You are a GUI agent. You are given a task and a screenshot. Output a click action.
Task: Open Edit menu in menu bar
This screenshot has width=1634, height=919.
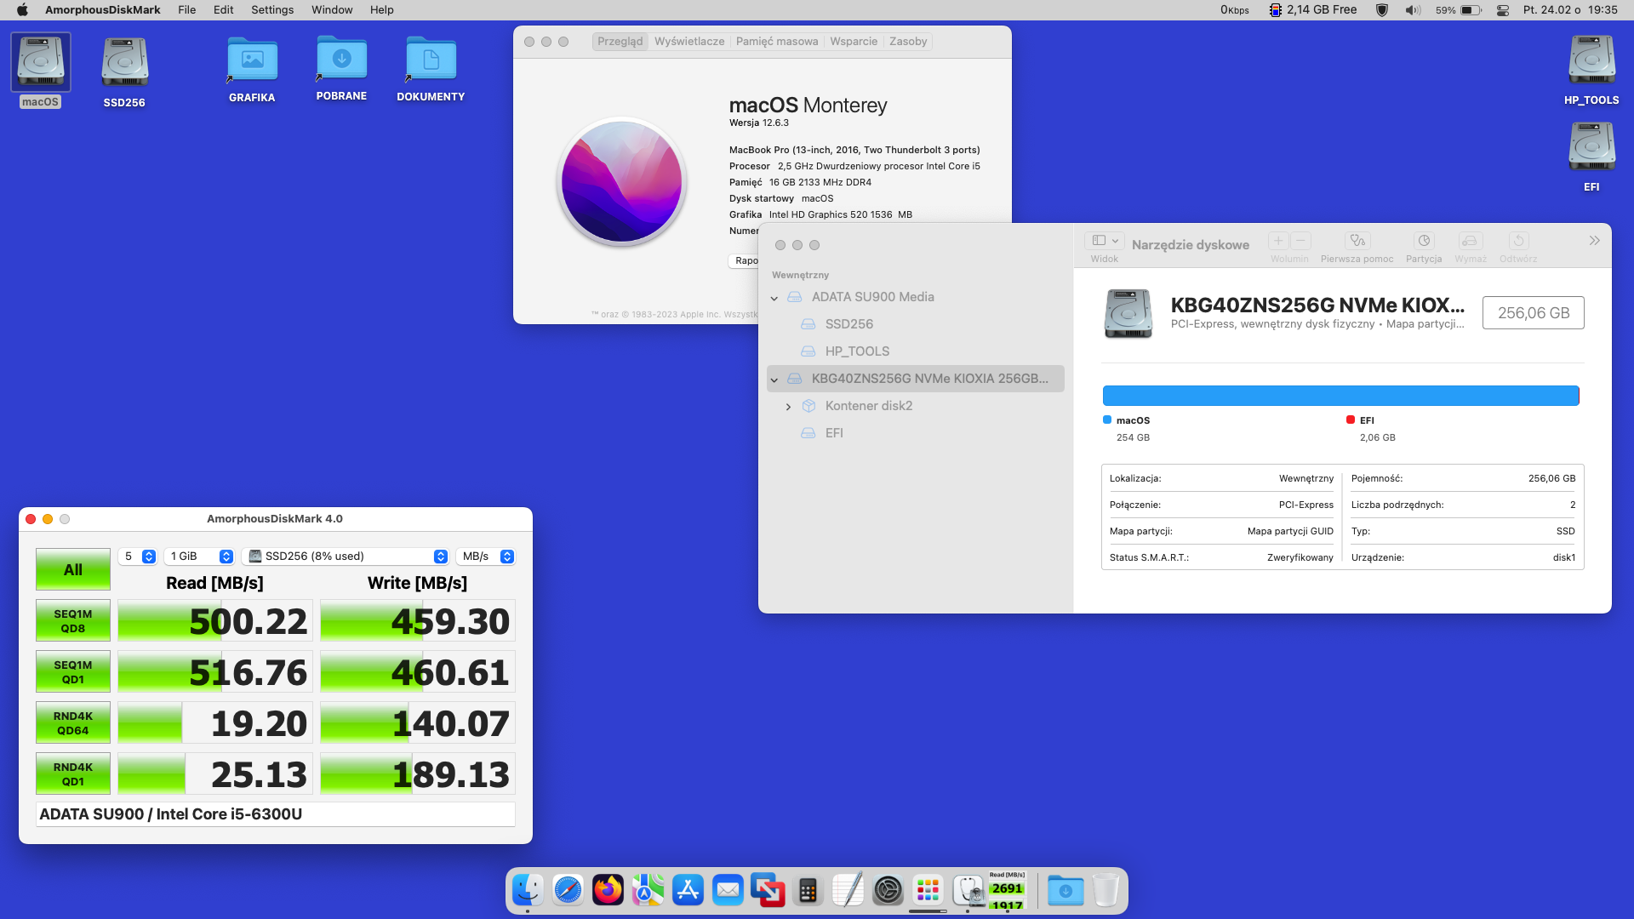(224, 10)
